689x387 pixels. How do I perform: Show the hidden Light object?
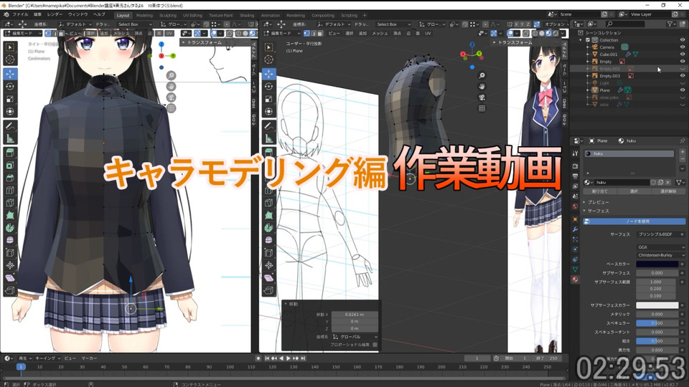(683, 83)
